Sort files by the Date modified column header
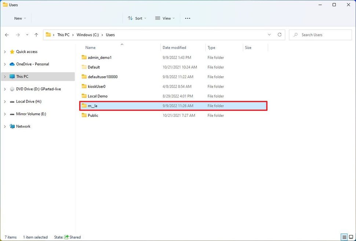This screenshot has width=356, height=241. coord(175,47)
